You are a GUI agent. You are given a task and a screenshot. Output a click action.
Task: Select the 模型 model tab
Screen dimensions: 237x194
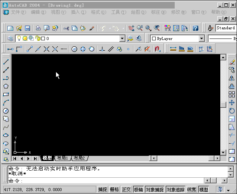point(47,158)
